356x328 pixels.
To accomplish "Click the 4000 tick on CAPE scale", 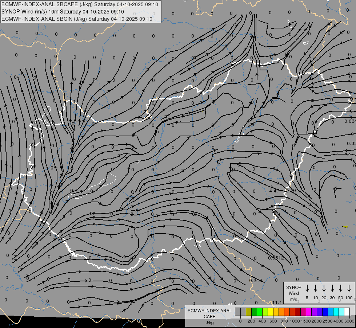I will [339, 321].
